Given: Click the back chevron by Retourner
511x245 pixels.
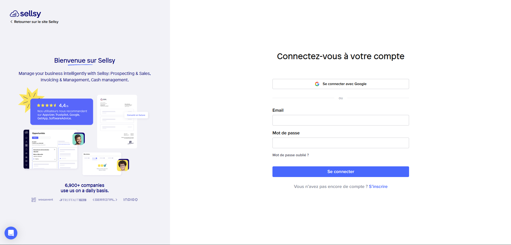Looking at the screenshot, I should (x=11, y=22).
